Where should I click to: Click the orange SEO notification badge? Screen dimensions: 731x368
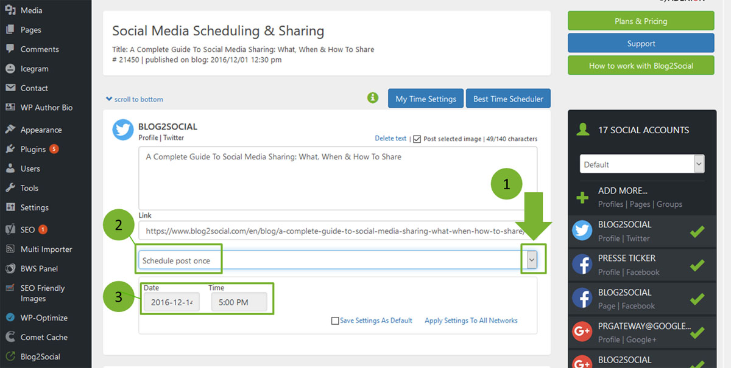click(43, 230)
